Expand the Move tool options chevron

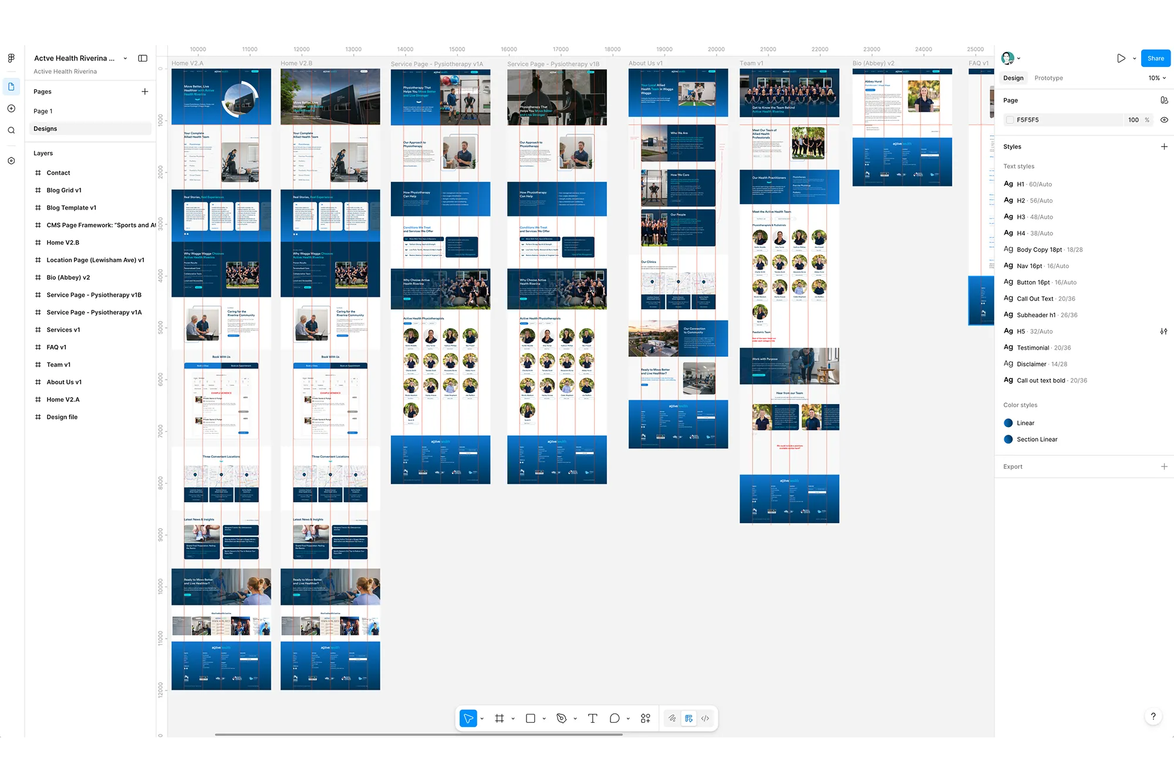coord(482,719)
